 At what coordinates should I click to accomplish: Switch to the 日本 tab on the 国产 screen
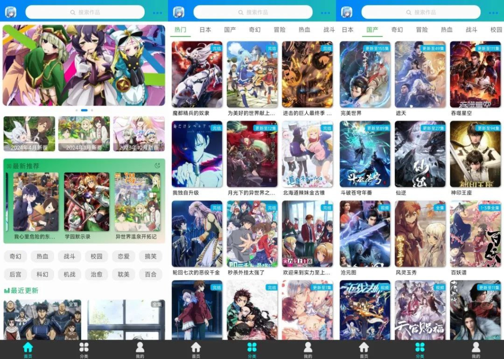[347, 30]
